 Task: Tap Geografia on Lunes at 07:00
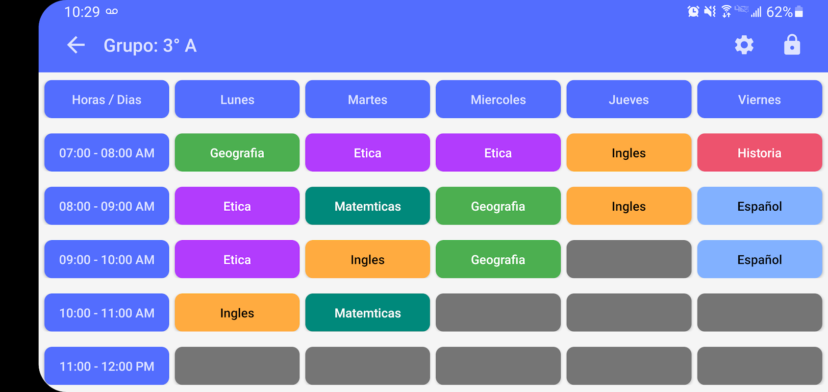point(237,153)
